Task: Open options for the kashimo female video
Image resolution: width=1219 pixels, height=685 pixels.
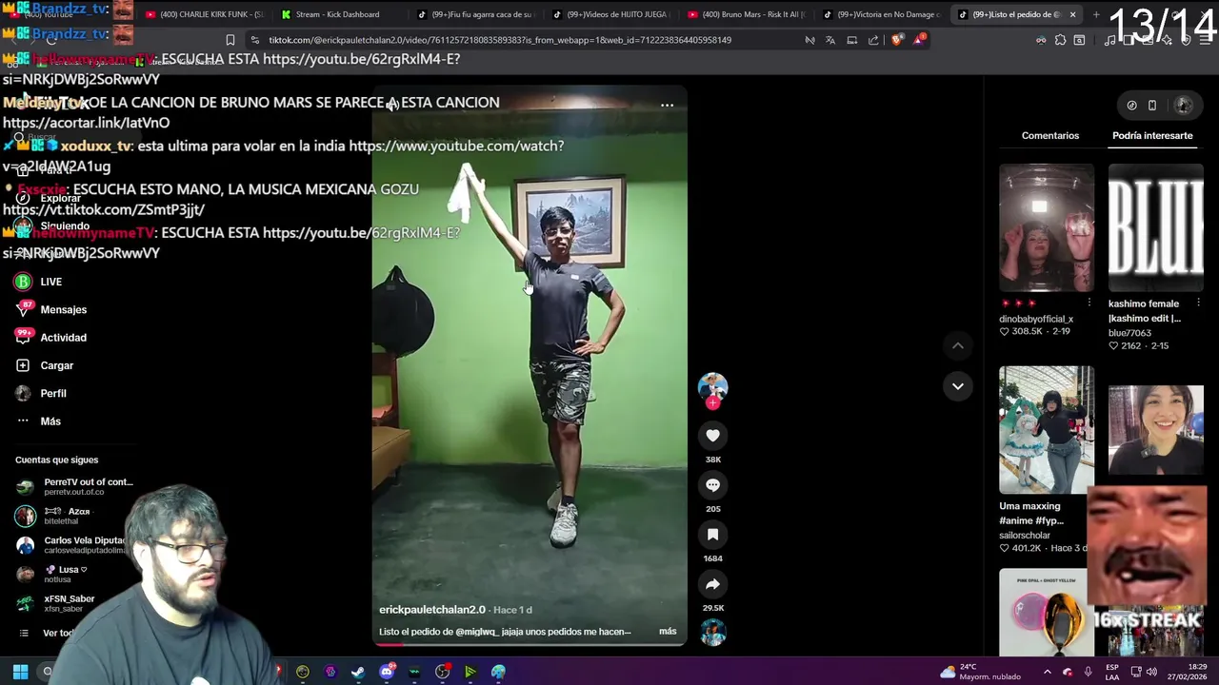Action: [1198, 303]
